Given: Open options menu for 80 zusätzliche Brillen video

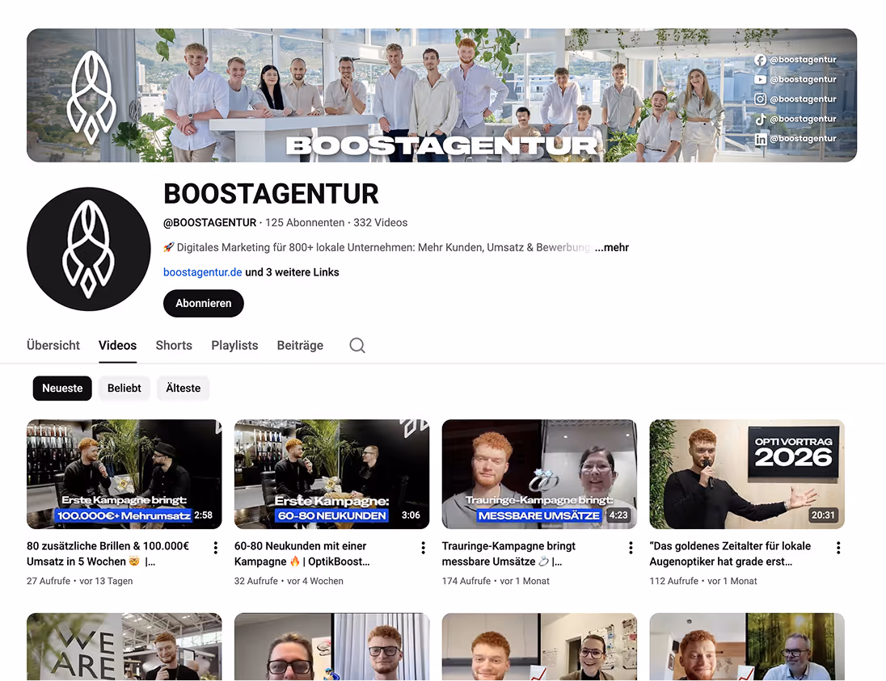Looking at the screenshot, I should (215, 548).
